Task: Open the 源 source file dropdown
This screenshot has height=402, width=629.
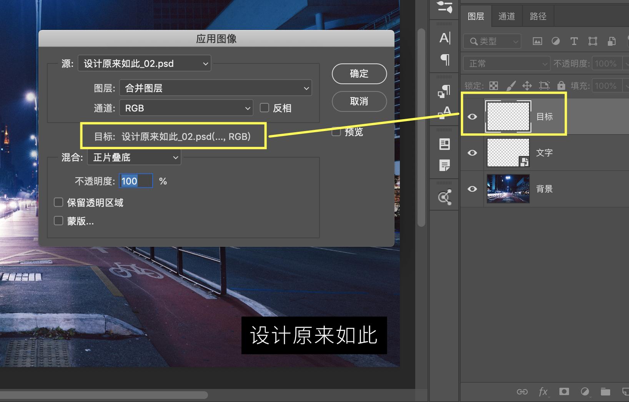Action: (x=144, y=63)
